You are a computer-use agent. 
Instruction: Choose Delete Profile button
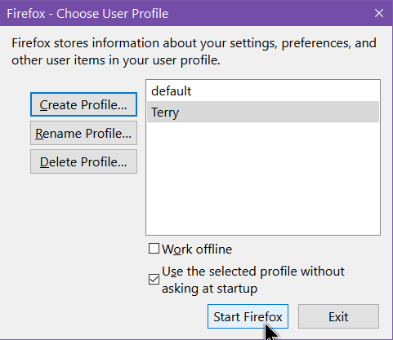[x=83, y=161]
